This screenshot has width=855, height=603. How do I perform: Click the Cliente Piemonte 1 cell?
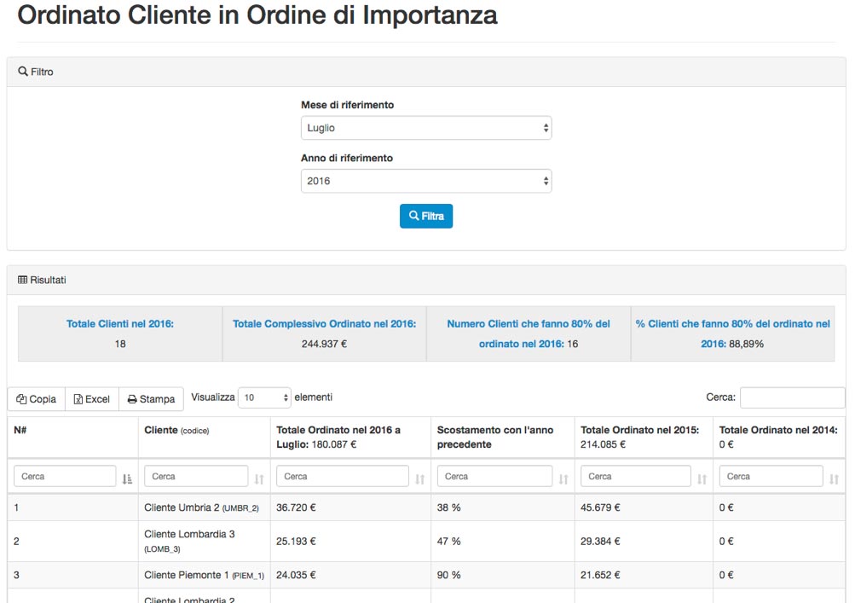204,575
